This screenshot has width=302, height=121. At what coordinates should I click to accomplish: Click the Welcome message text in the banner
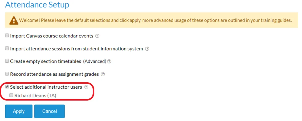tap(156, 20)
